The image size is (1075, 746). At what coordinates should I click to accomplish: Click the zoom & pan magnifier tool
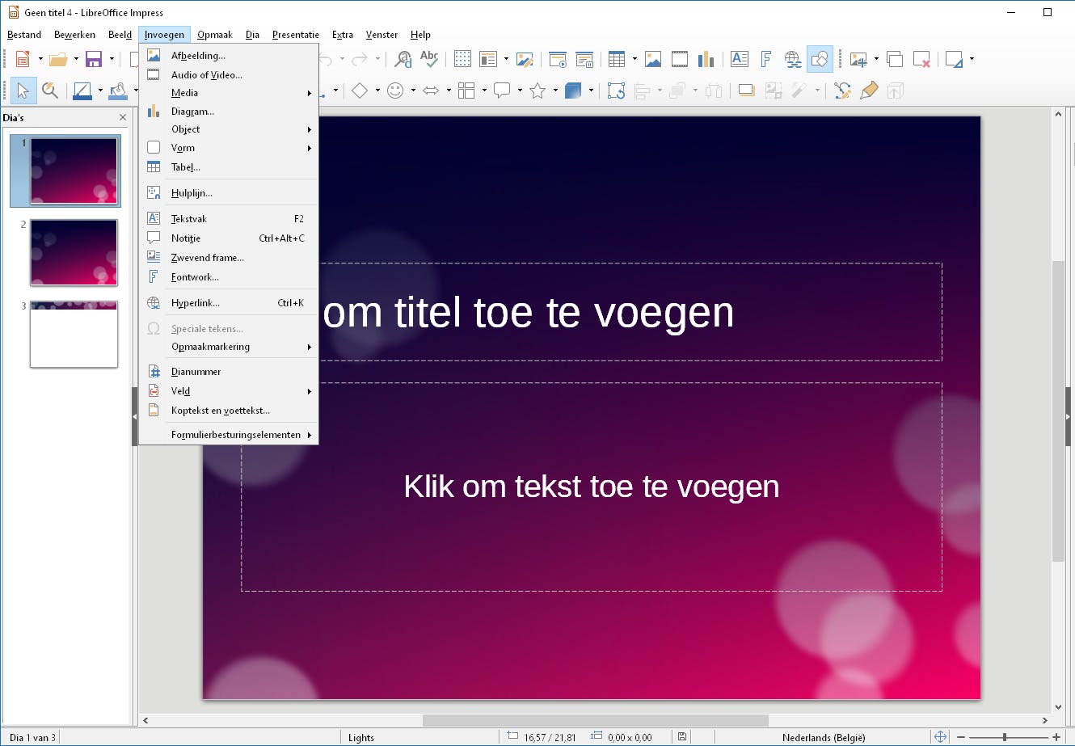(x=50, y=91)
